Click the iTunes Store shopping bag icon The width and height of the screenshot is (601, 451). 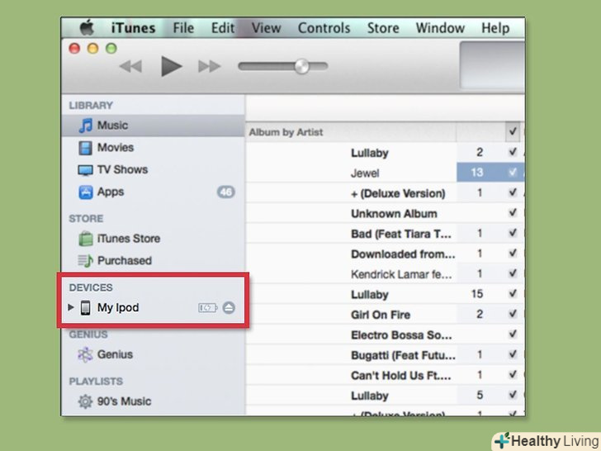point(86,239)
